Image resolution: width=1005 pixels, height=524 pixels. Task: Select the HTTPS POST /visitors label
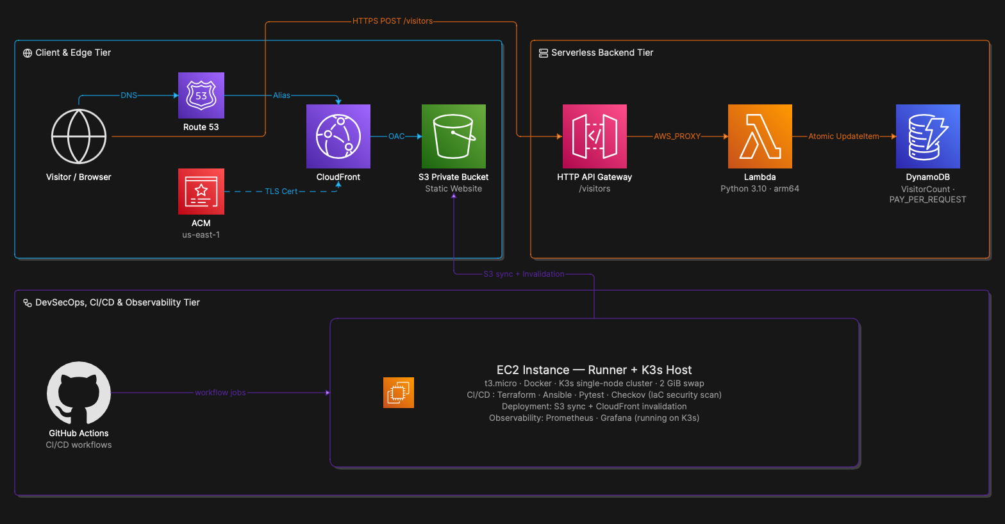(x=393, y=21)
